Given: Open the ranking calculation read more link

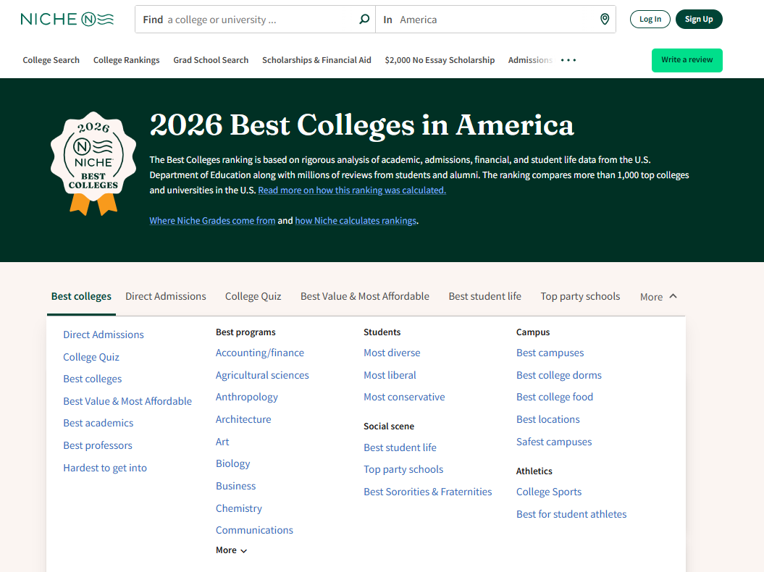Looking at the screenshot, I should 352,190.
